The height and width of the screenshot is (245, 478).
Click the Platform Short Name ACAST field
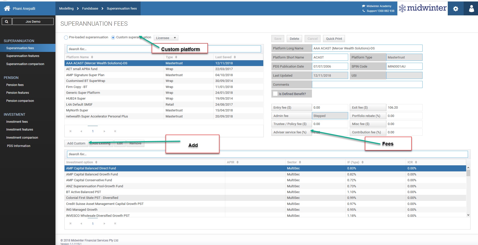[x=330, y=57]
